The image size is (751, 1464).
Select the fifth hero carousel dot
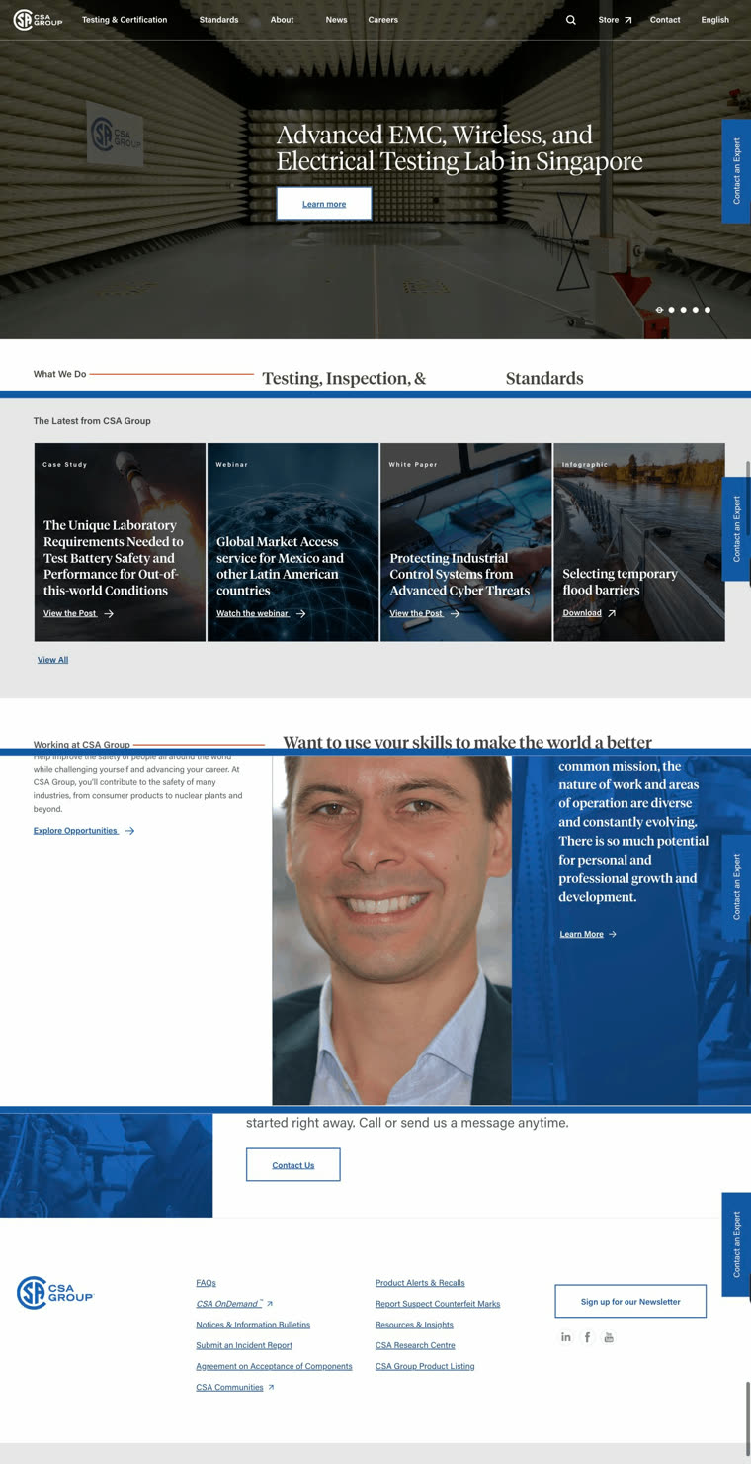(708, 310)
